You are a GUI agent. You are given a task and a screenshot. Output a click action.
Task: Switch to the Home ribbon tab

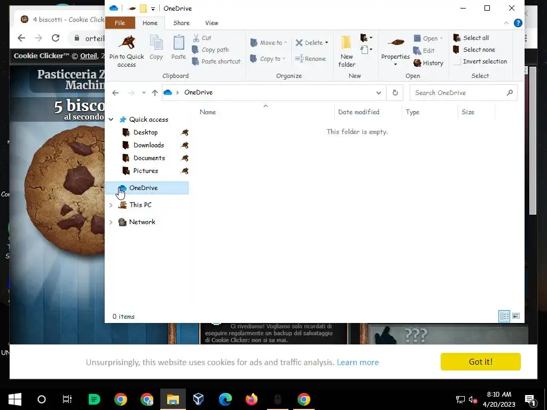tap(150, 23)
